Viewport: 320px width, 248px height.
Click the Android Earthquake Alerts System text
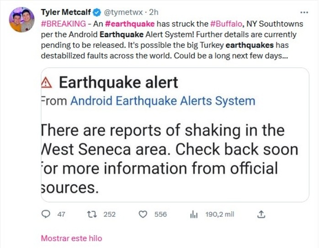tap(162, 101)
